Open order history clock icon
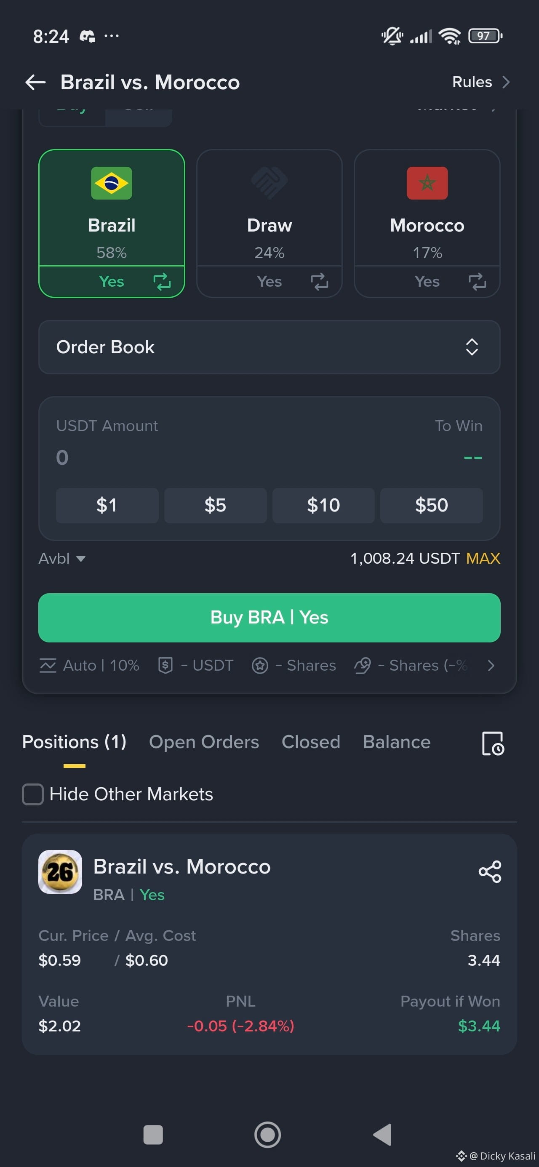This screenshot has width=539, height=1167. [493, 743]
